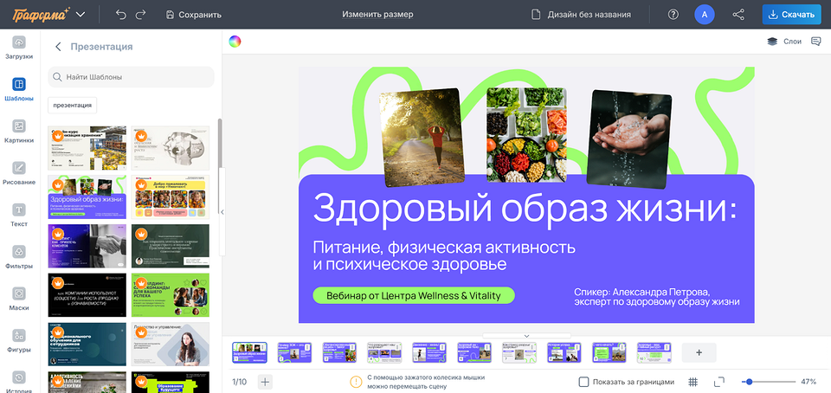Select the vegetables photo on canvas
The image size is (831, 393).
tap(526, 136)
